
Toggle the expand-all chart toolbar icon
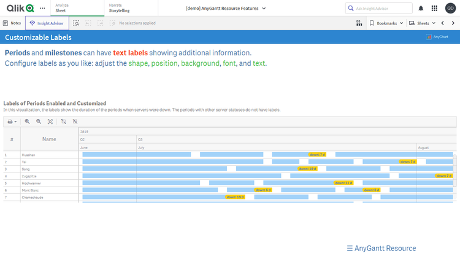[63, 122]
